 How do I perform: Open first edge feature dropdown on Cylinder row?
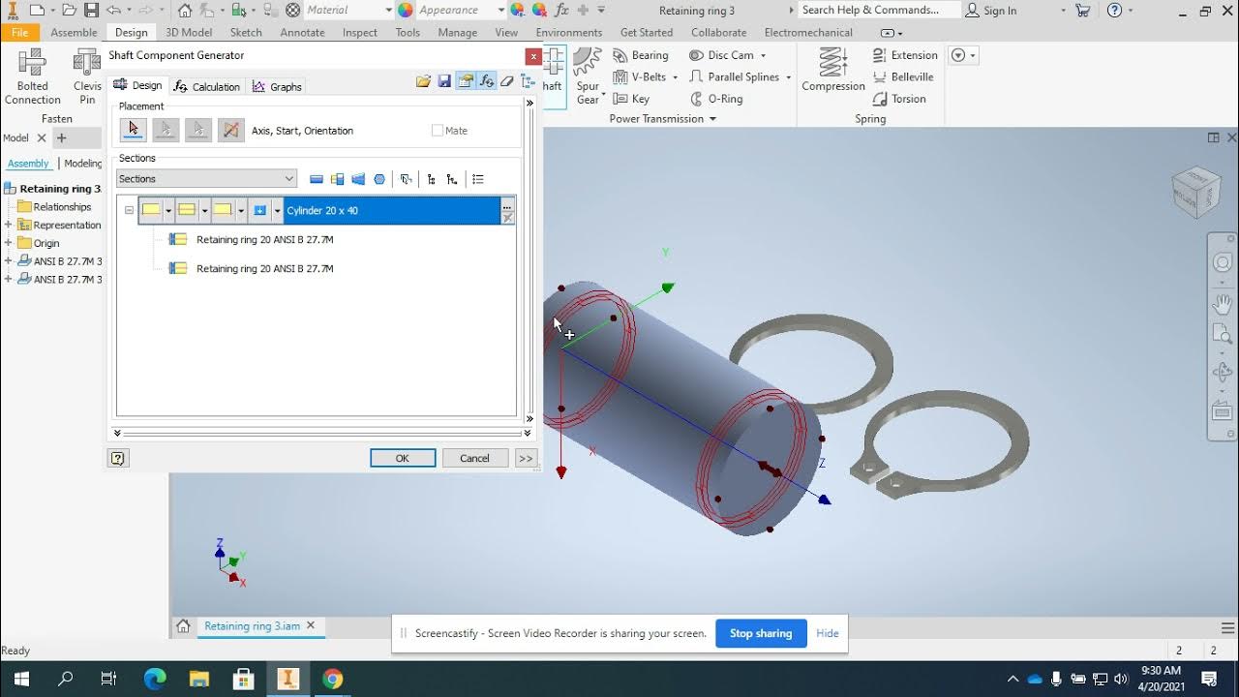click(x=168, y=211)
